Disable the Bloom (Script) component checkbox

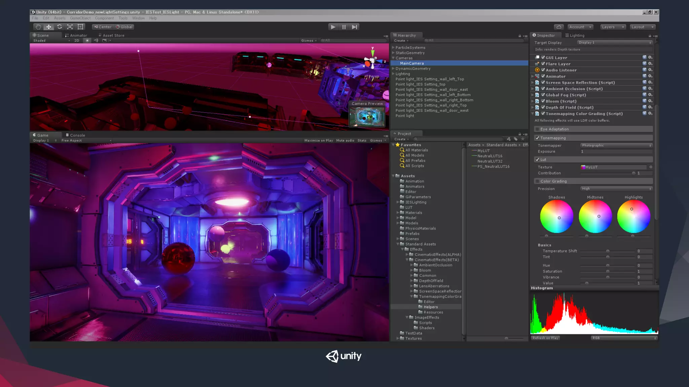point(543,101)
